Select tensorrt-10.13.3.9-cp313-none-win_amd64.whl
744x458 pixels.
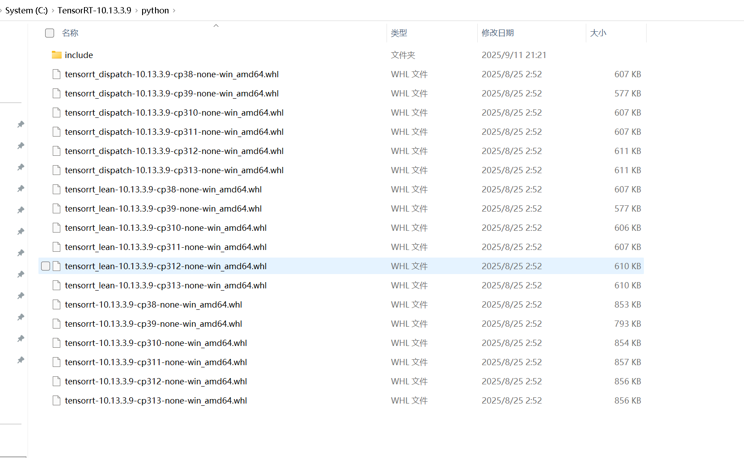click(x=156, y=400)
